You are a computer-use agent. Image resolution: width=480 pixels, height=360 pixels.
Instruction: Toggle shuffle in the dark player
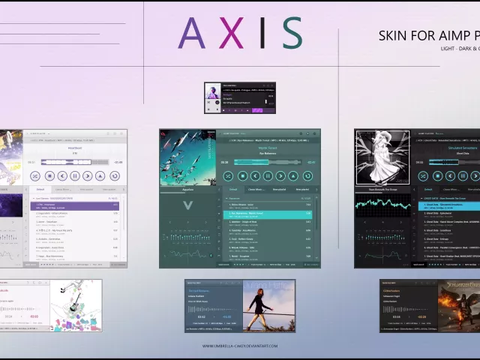423,176
